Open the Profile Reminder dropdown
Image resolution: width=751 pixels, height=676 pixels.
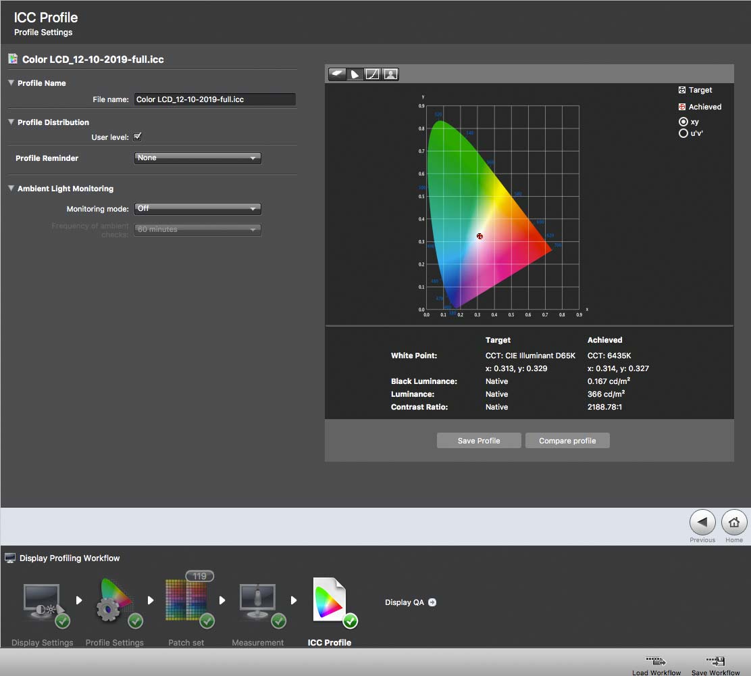pos(197,158)
